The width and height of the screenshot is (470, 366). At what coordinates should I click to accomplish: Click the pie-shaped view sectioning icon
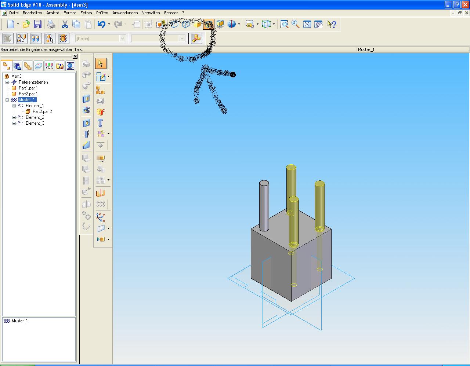tap(231, 24)
